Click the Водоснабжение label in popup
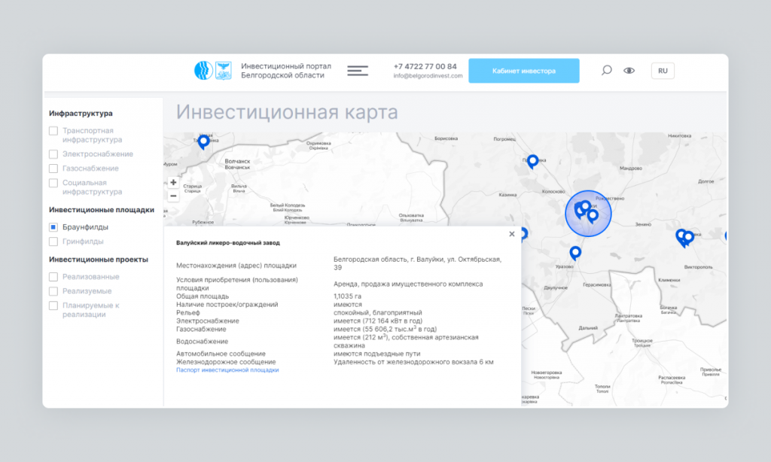This screenshot has width=771, height=462. click(202, 342)
